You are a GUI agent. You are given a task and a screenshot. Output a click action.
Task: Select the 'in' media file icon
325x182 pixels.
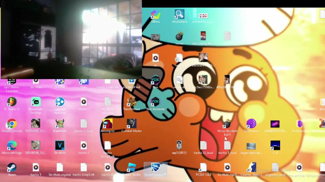click(x=155, y=61)
